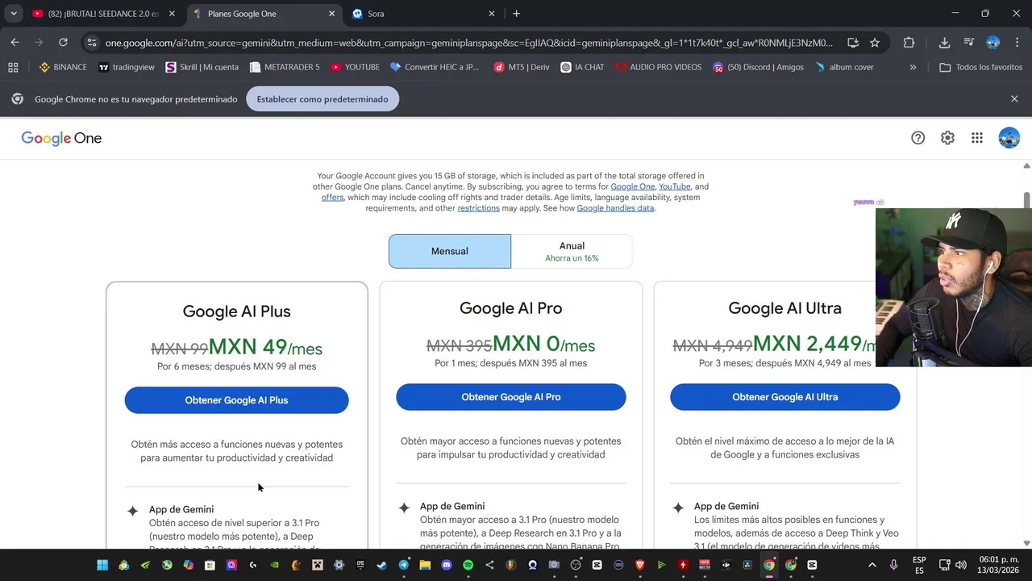Click Obtener Google AI Pro button

[510, 397]
